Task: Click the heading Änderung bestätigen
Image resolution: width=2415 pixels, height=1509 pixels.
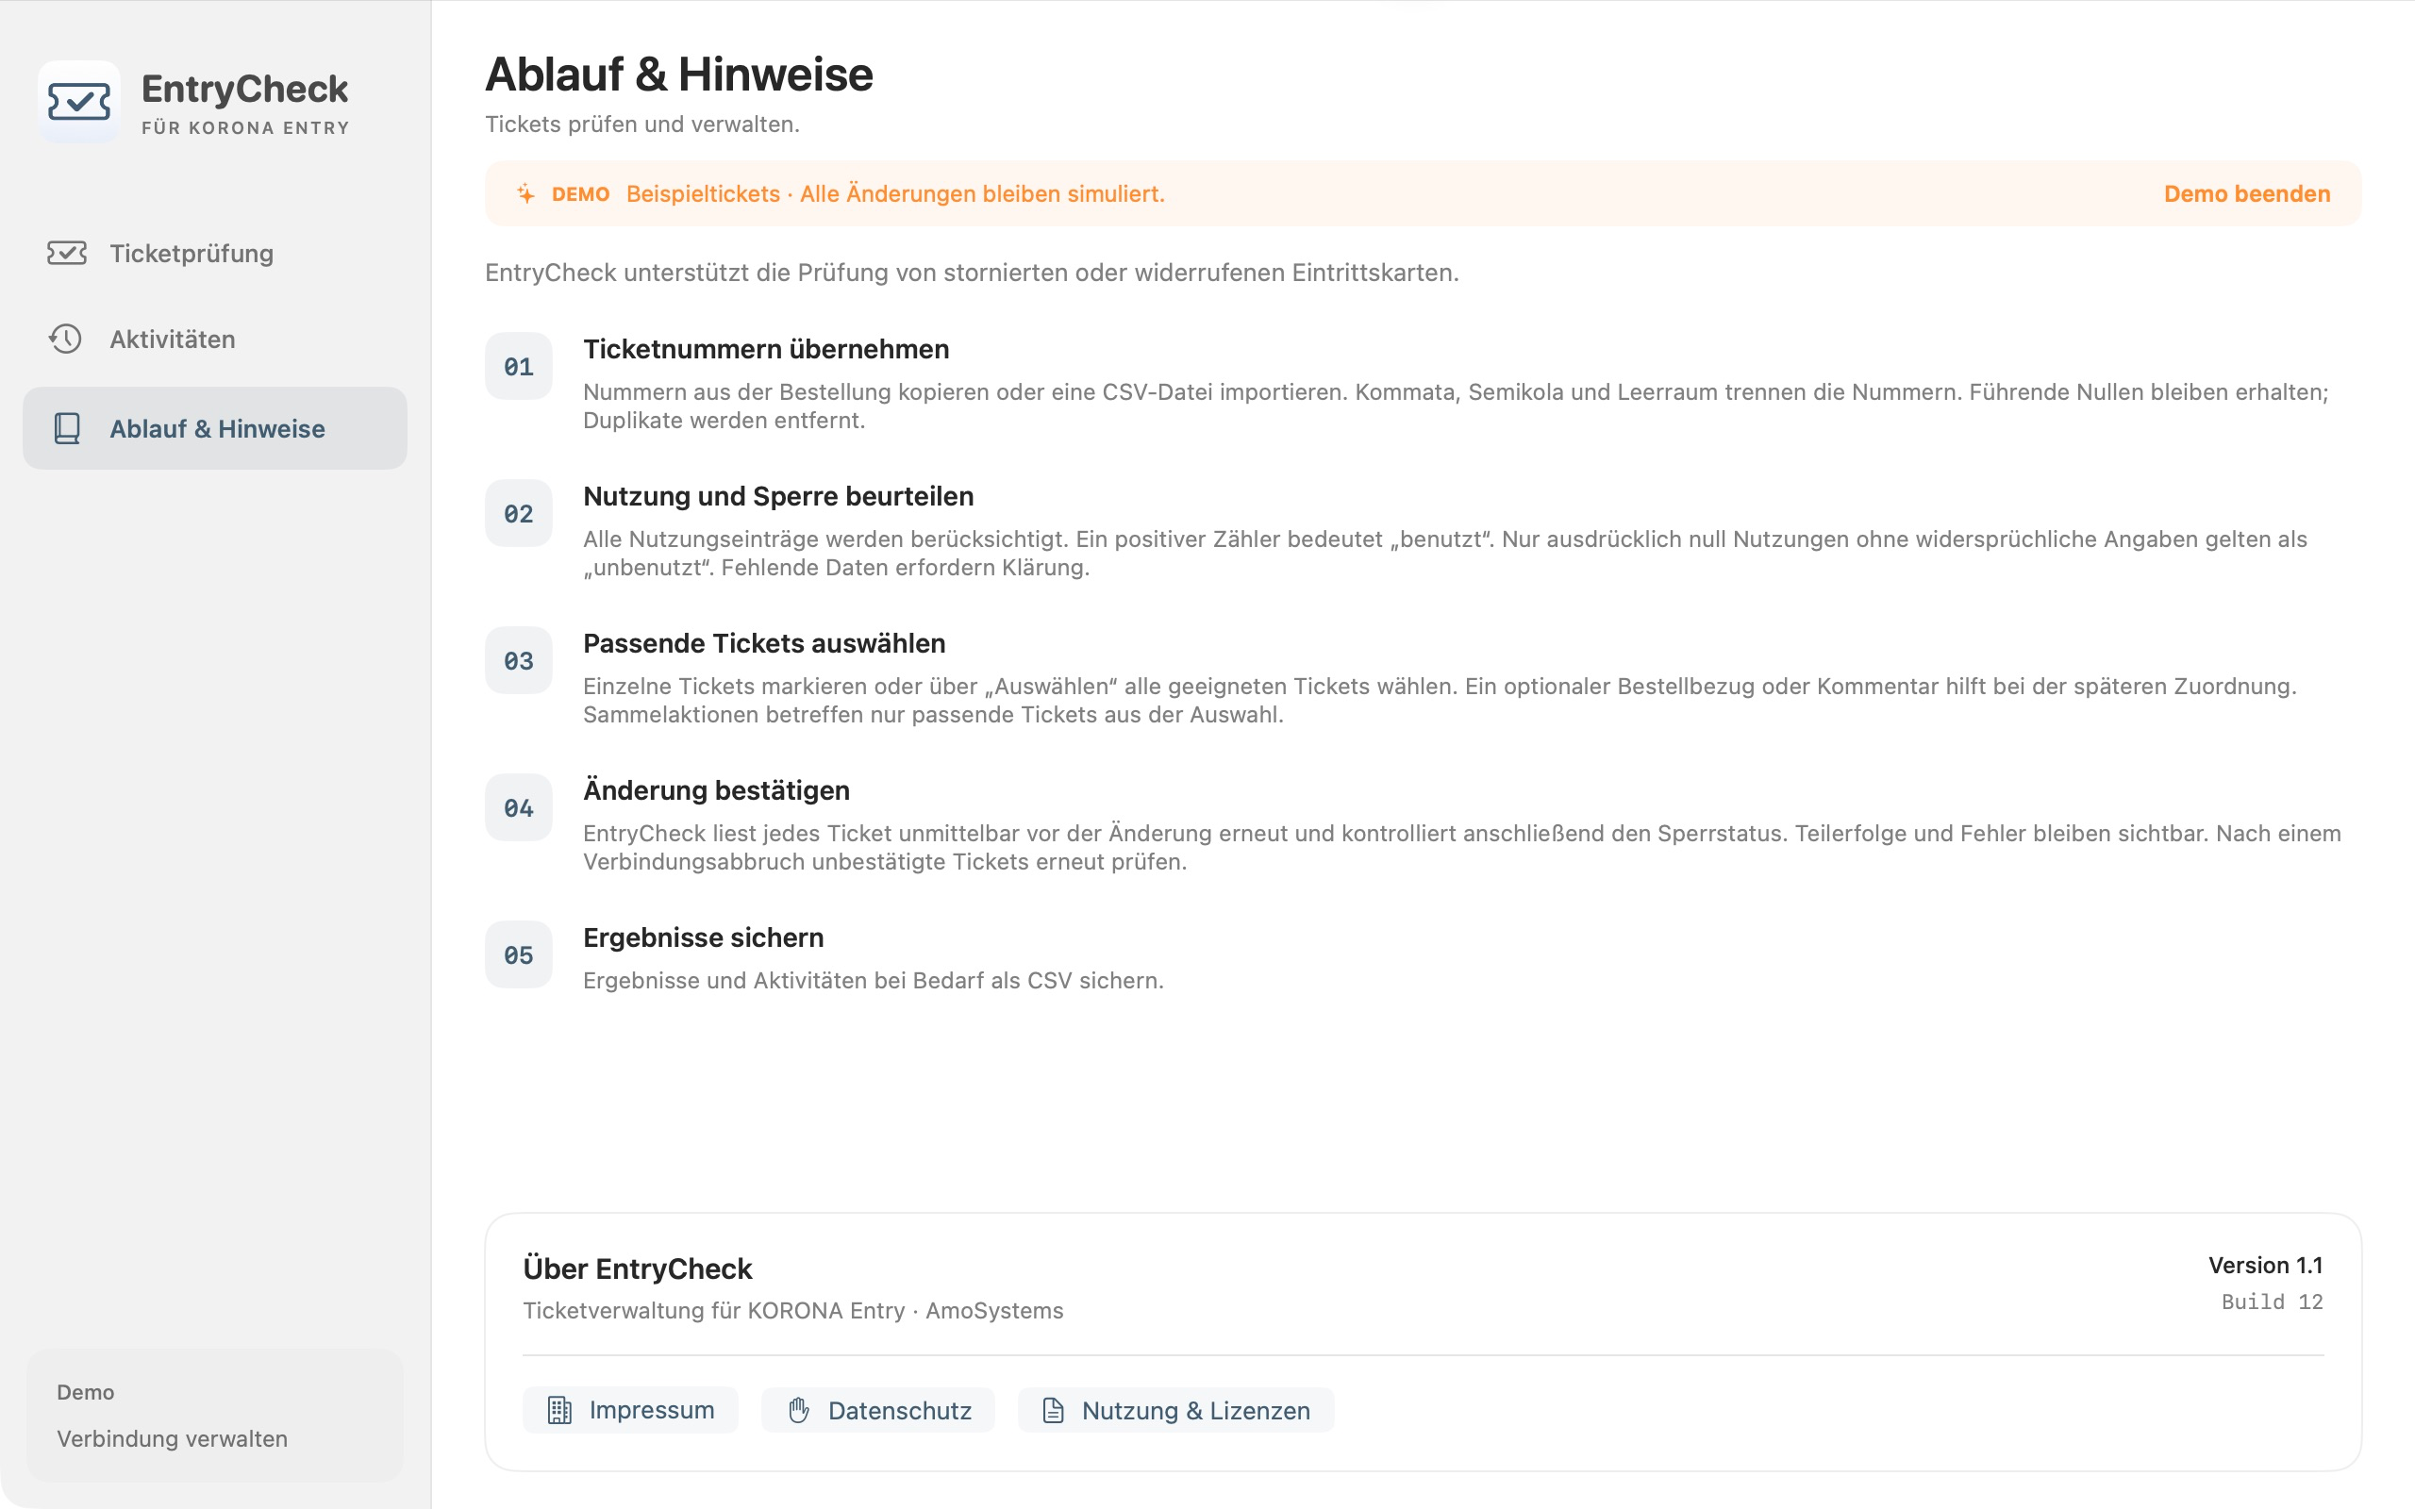Action: pyautogui.click(x=717, y=790)
